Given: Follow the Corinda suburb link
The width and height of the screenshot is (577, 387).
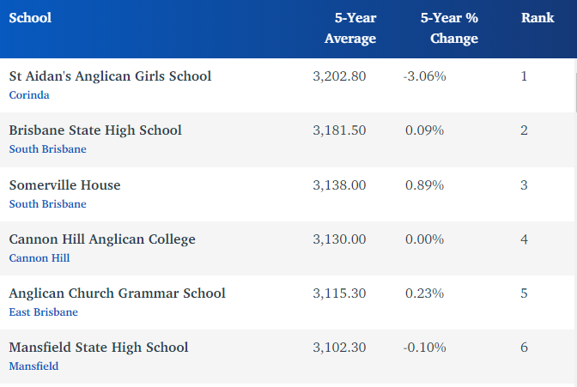Looking at the screenshot, I should pyautogui.click(x=29, y=95).
